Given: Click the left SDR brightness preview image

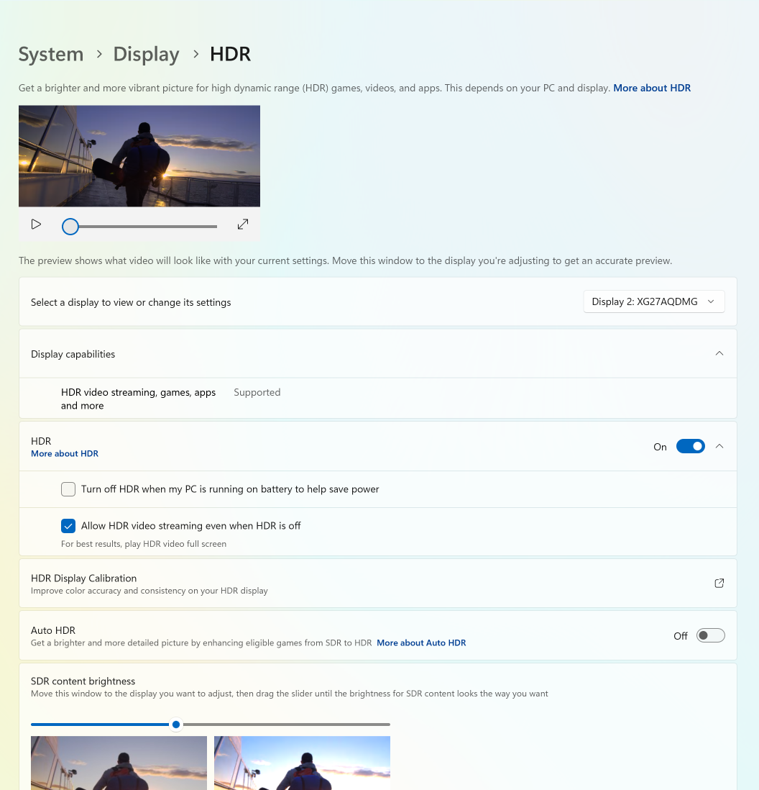Looking at the screenshot, I should coord(119,763).
